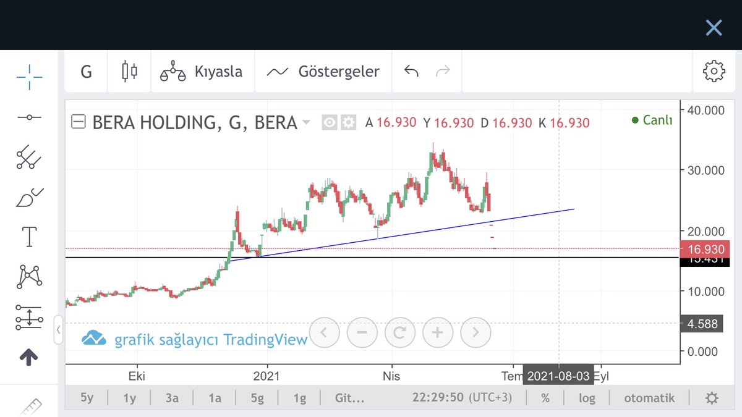Viewport: 742px width, 417px height.
Task: Hide the BERA series with the eye toggle
Action: pyautogui.click(x=330, y=122)
